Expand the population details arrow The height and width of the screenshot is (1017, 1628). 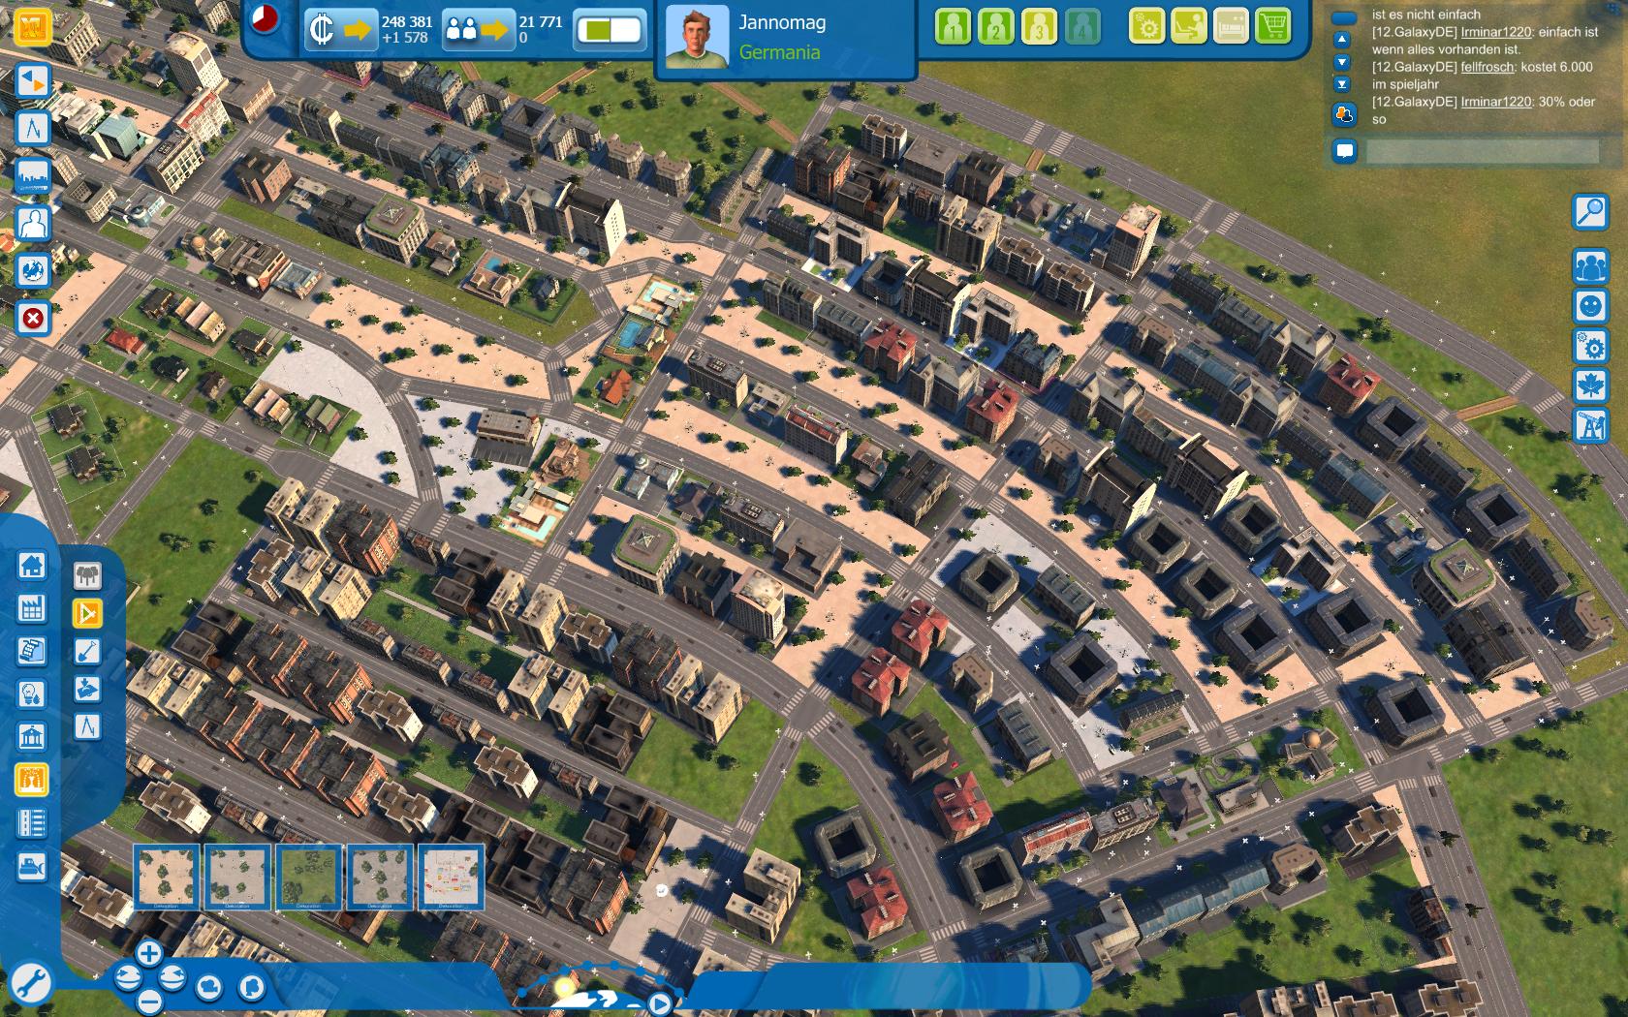coord(494,30)
